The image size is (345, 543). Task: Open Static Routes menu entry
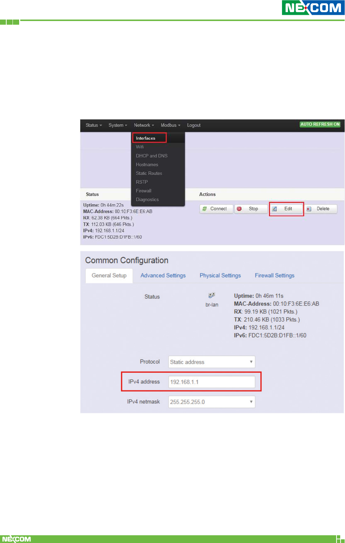(x=149, y=173)
